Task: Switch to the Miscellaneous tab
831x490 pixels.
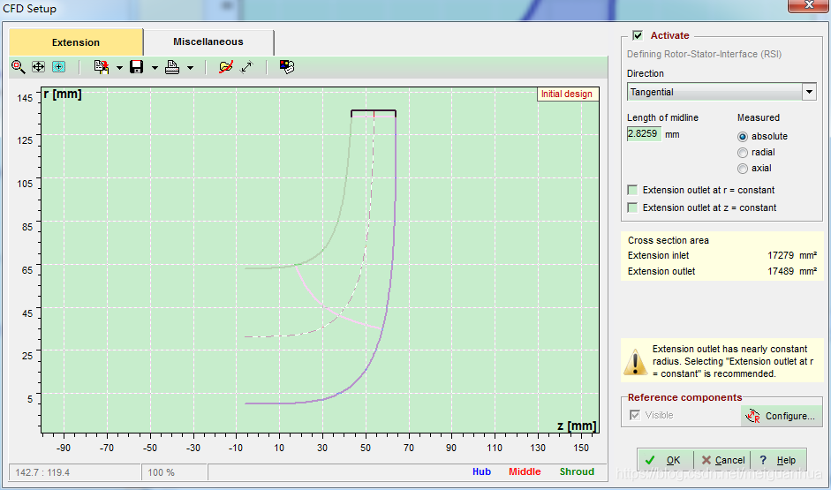Action: 208,41
